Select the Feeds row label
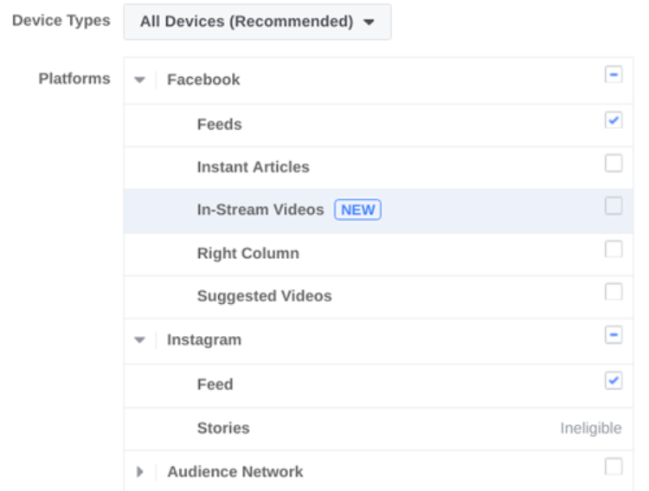 point(220,125)
